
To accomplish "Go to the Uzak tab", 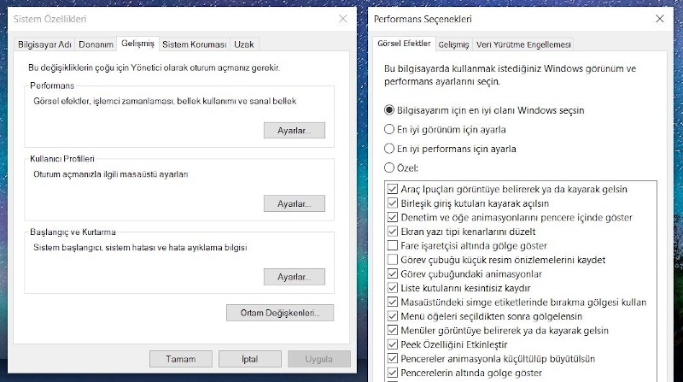I will click(245, 44).
